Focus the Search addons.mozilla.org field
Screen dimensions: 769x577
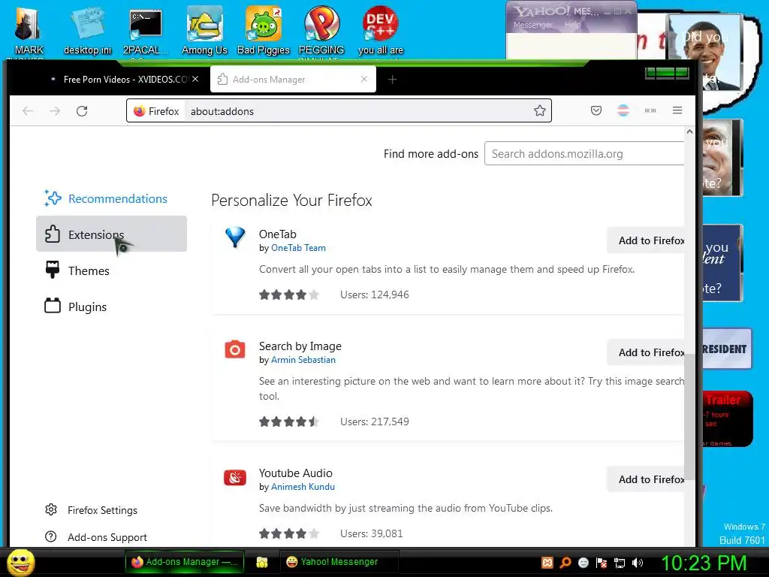(584, 153)
